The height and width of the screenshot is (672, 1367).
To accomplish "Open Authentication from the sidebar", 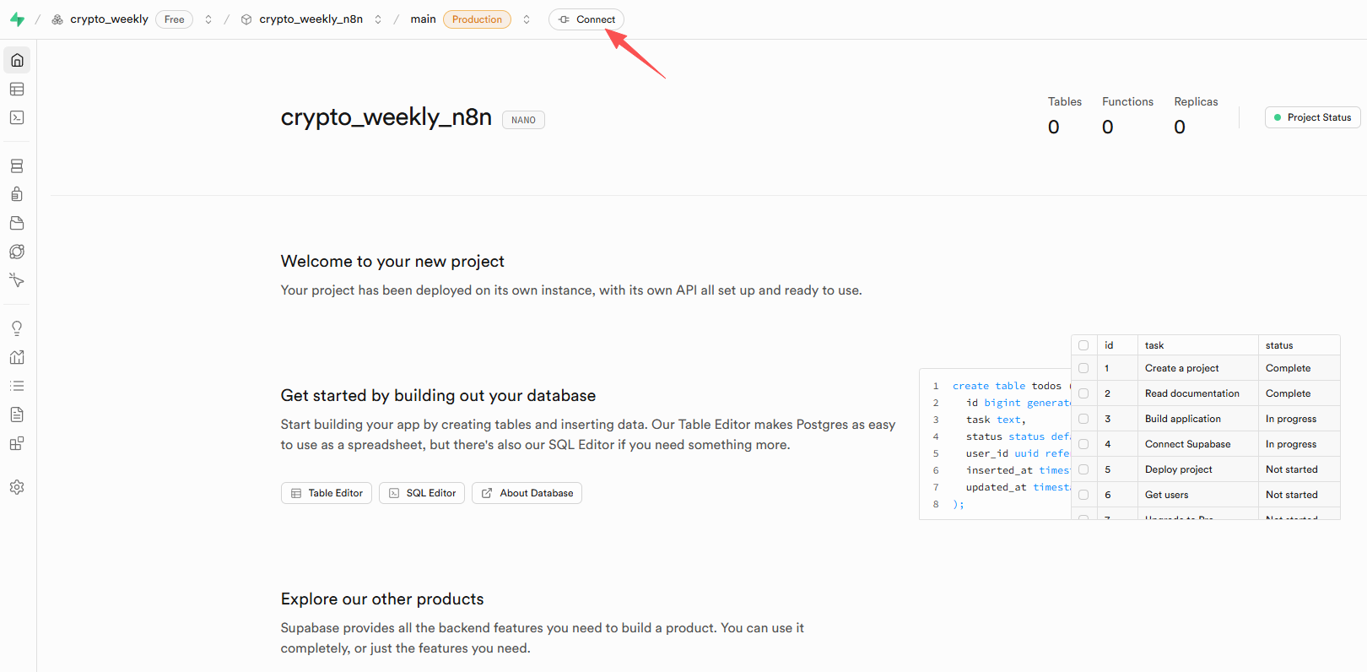I will click(17, 195).
